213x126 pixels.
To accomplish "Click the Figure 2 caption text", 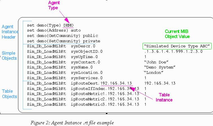I will (x=72, y=123).
